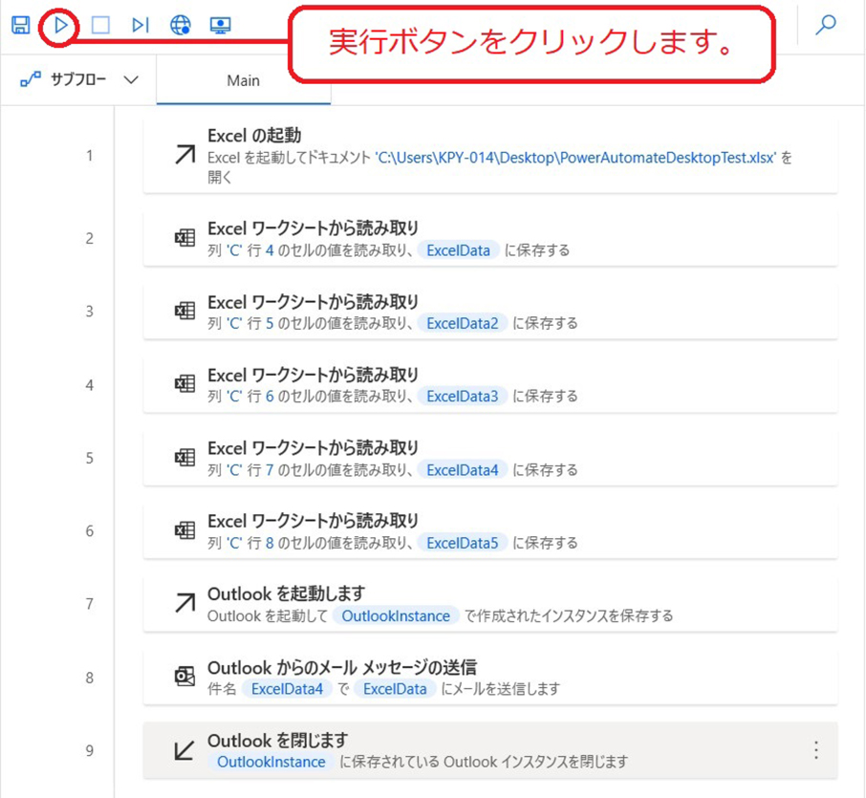Save the flow with the floppy disk icon
Viewport: 866px width, 798px height.
click(x=21, y=25)
